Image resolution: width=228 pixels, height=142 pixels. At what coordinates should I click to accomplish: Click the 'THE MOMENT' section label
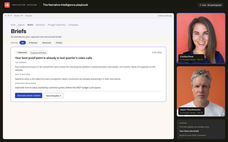[21, 63]
